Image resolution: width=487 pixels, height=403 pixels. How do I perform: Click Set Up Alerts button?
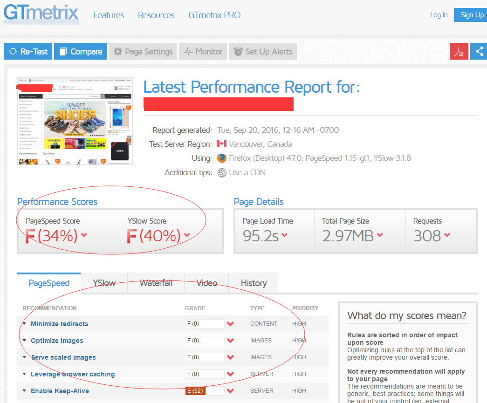(263, 51)
